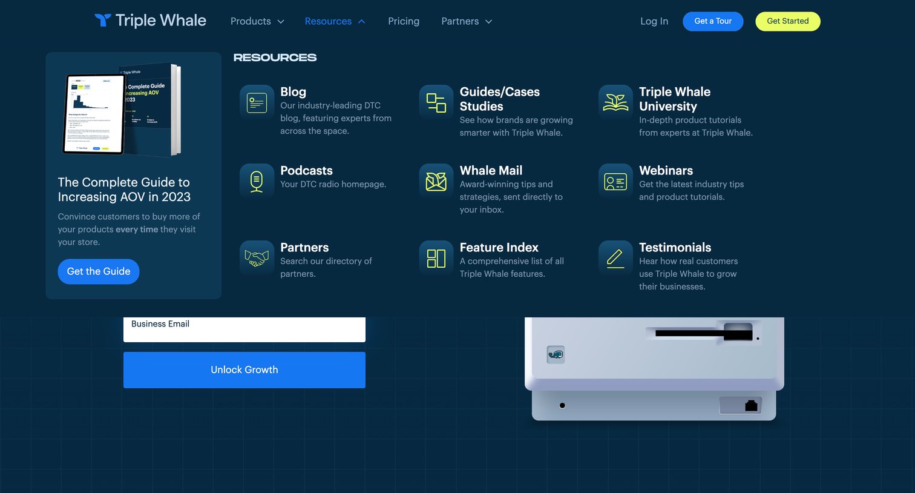
Task: Expand the Products dropdown menu
Action: (x=257, y=21)
